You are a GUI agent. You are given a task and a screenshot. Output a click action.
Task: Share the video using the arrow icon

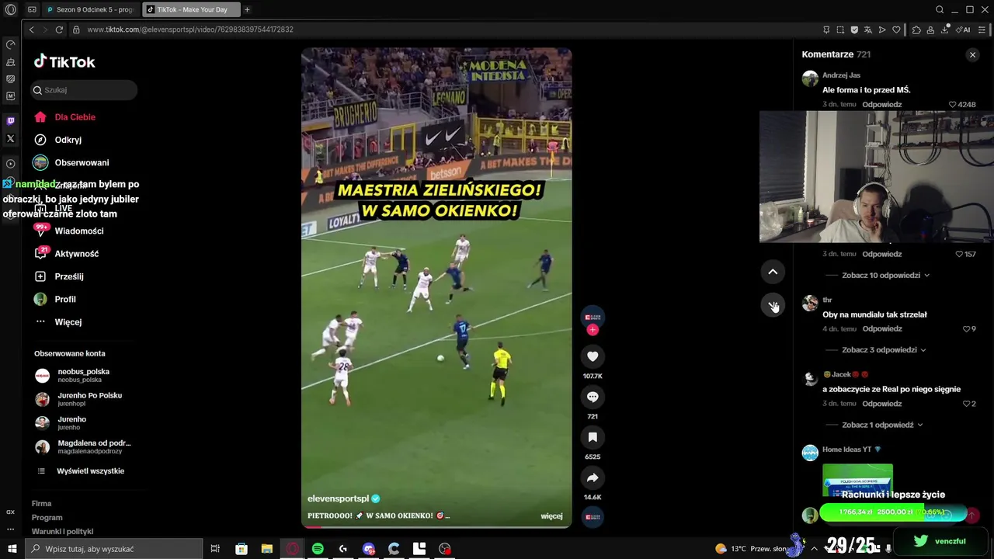(593, 477)
